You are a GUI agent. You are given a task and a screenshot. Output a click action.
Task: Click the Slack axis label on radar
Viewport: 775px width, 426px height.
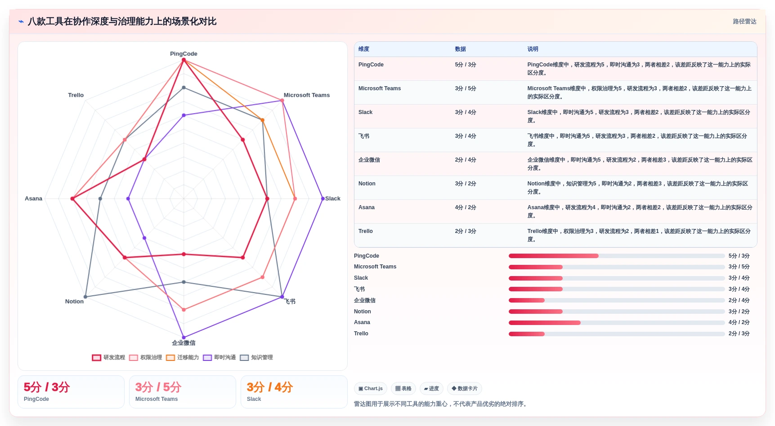coord(333,198)
